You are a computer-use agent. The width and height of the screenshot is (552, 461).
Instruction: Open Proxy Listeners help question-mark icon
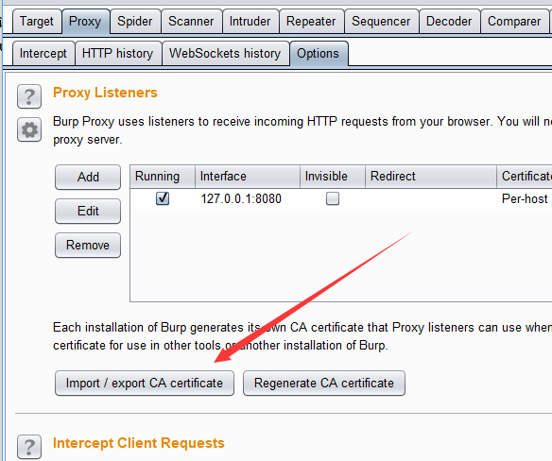[x=29, y=96]
